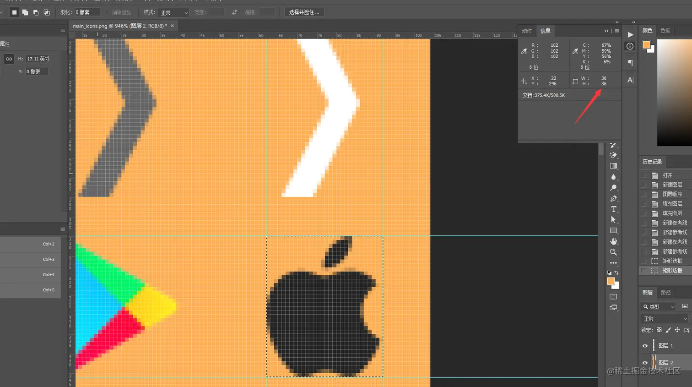Toggle the anti-alias 消除锯齿 checkbox
The height and width of the screenshot is (387, 692).
pyautogui.click(x=108, y=12)
